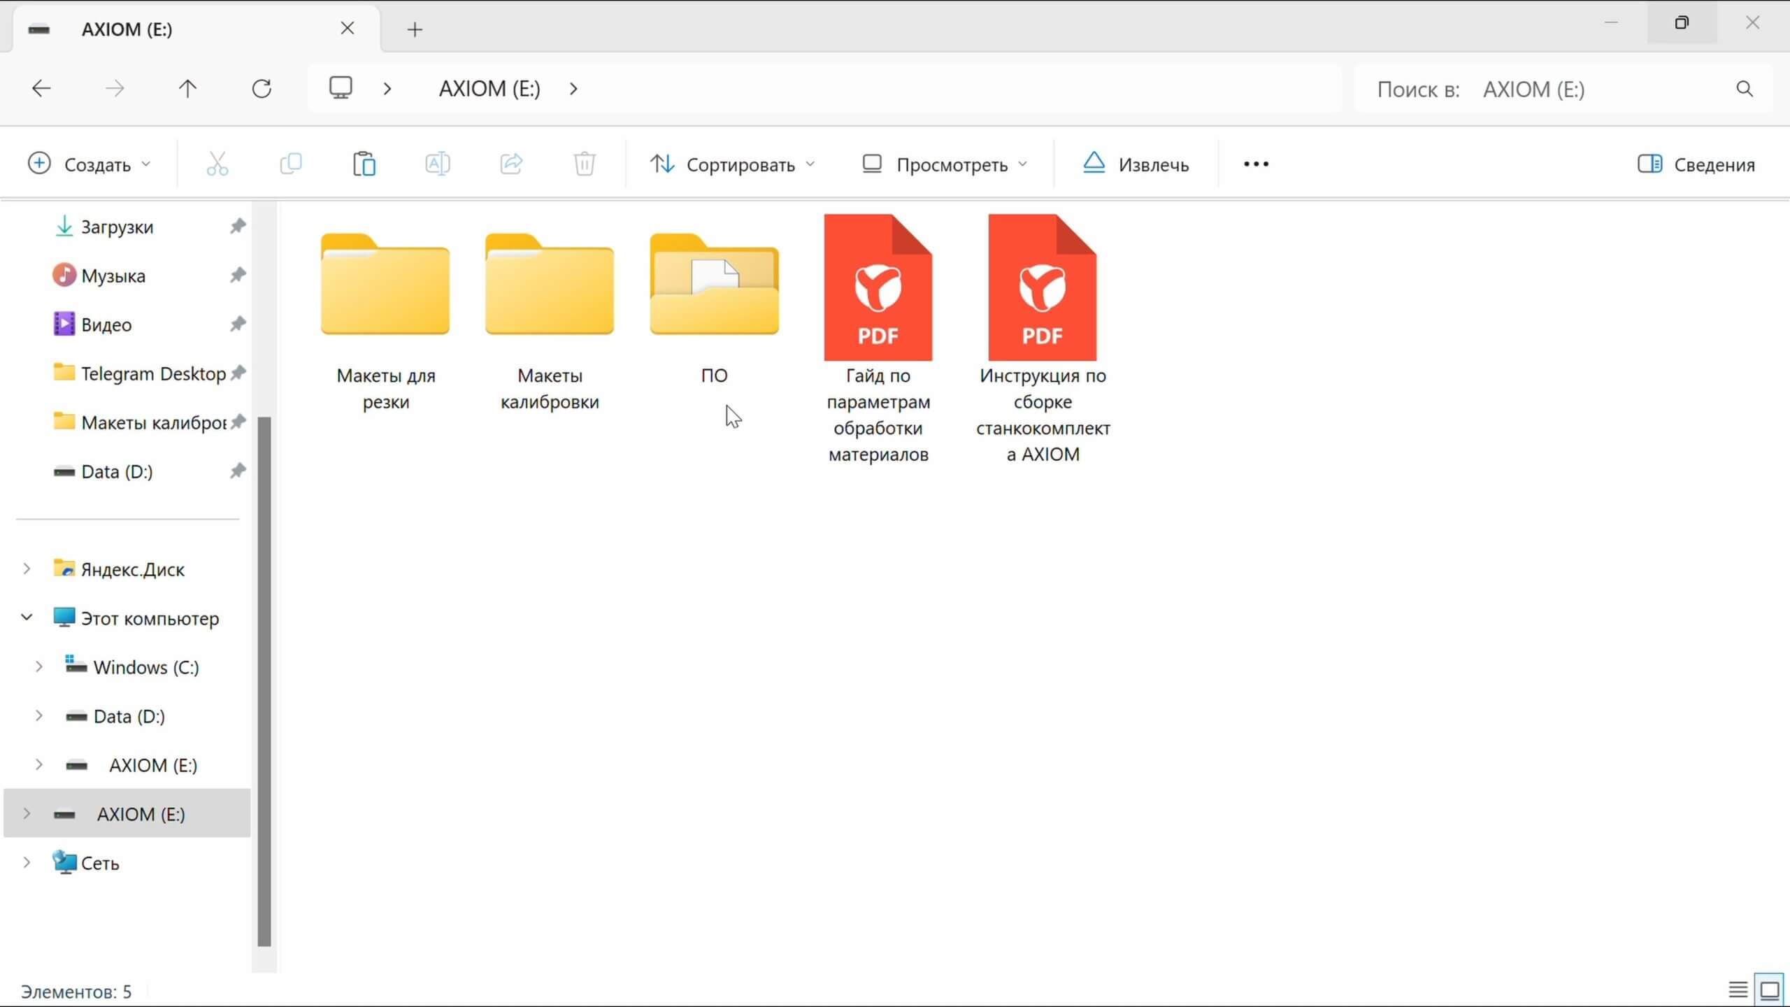Open the Создать new item menu
1790x1007 pixels.
tap(89, 164)
